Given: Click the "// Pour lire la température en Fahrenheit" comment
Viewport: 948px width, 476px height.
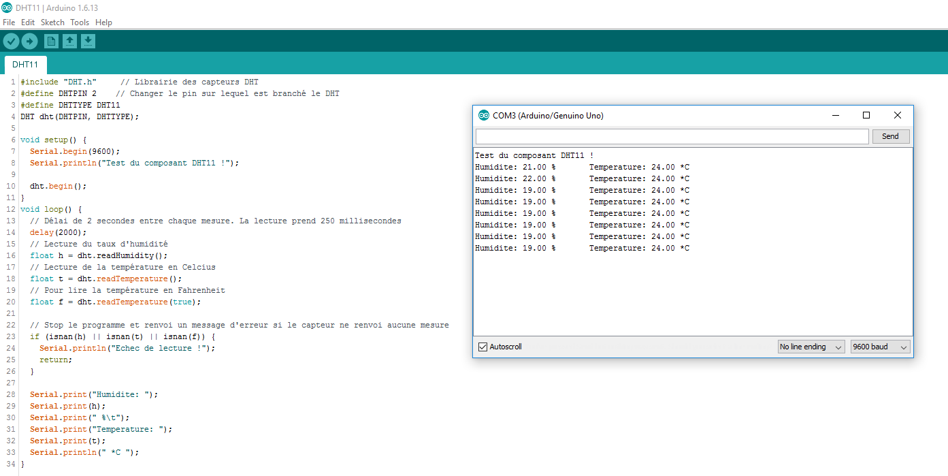Looking at the screenshot, I should click(x=127, y=290).
